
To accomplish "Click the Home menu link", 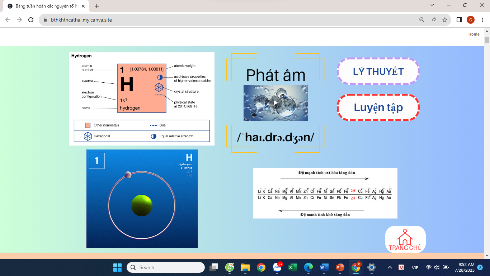I will pyautogui.click(x=473, y=34).
